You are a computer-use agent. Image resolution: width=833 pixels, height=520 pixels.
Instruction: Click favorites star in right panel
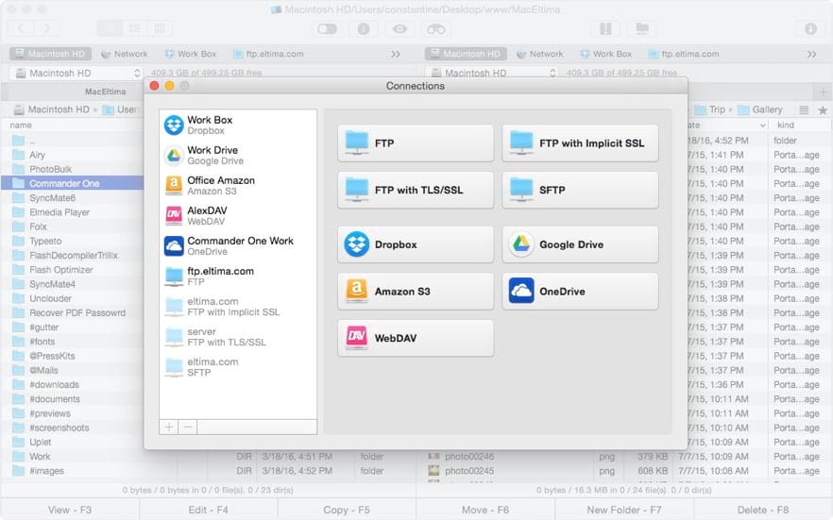(823, 109)
